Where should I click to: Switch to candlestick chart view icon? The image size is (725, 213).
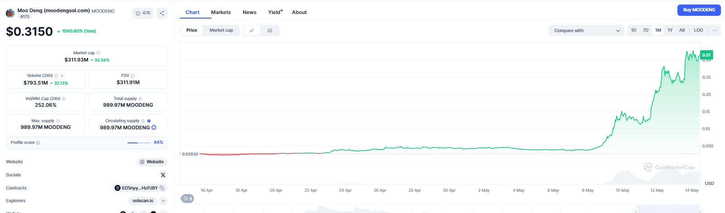click(x=270, y=30)
